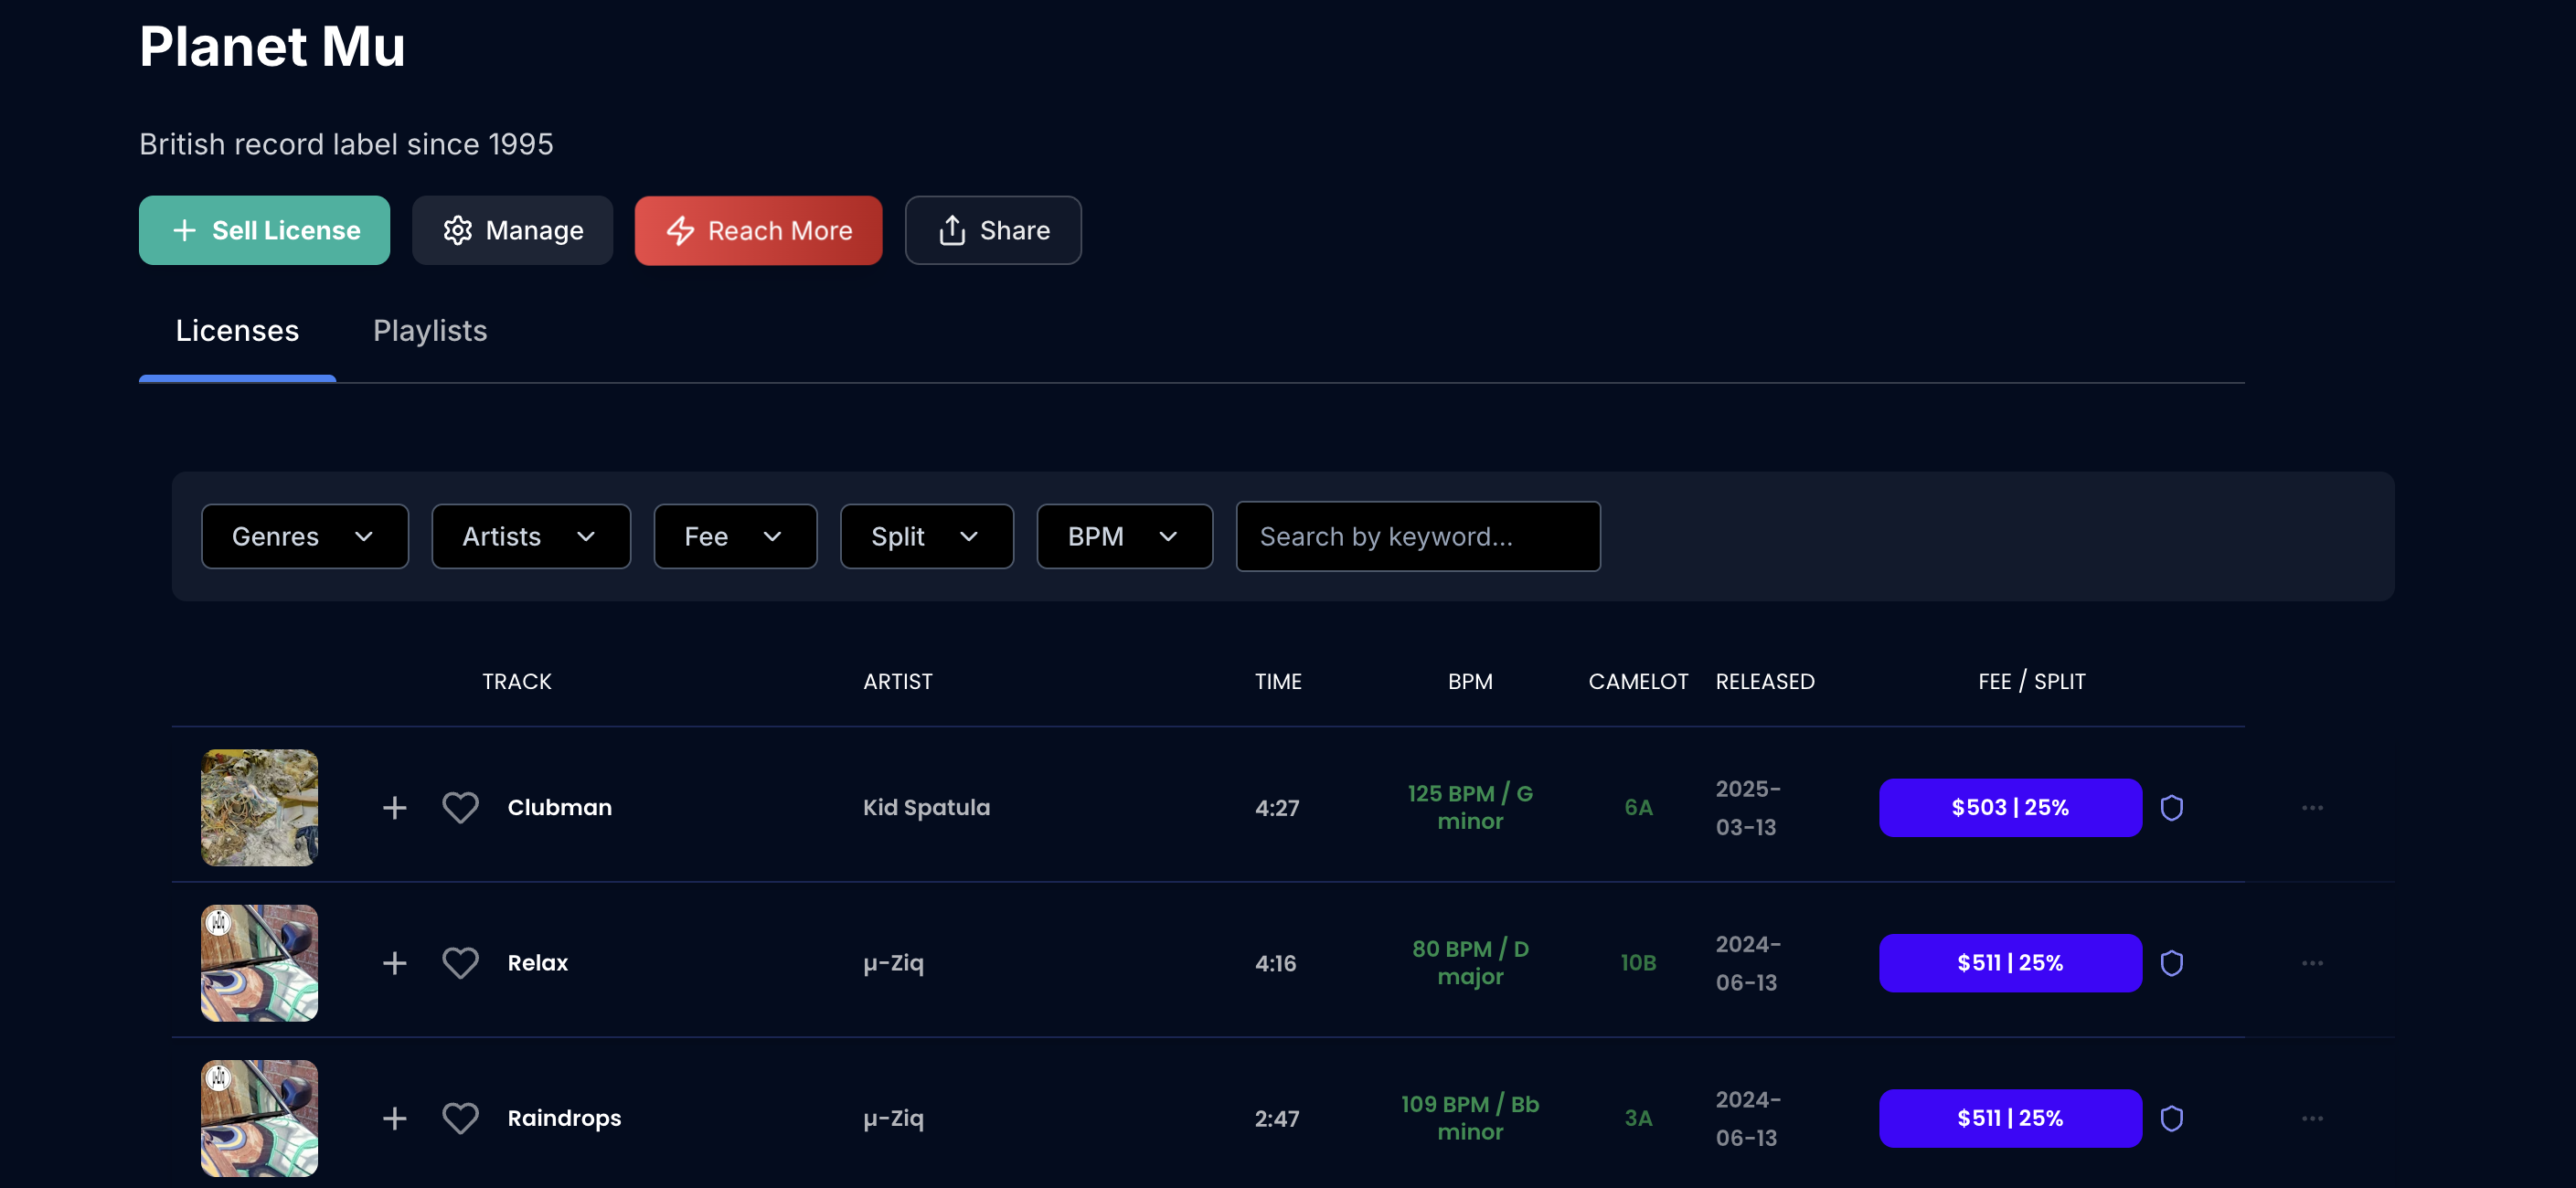Open the Artists filter dropdown

(x=530, y=537)
